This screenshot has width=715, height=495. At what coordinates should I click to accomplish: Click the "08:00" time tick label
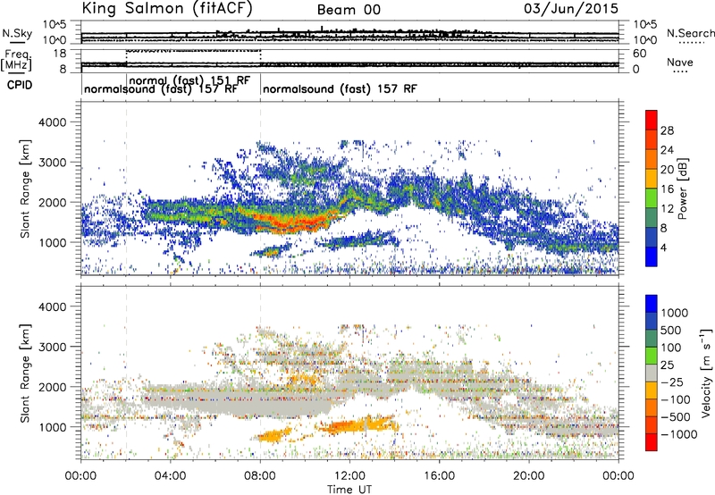coord(260,476)
